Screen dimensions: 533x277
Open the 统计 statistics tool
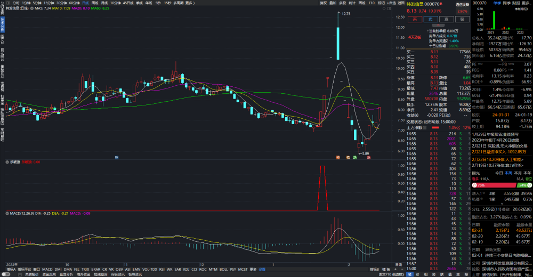point(352,3)
